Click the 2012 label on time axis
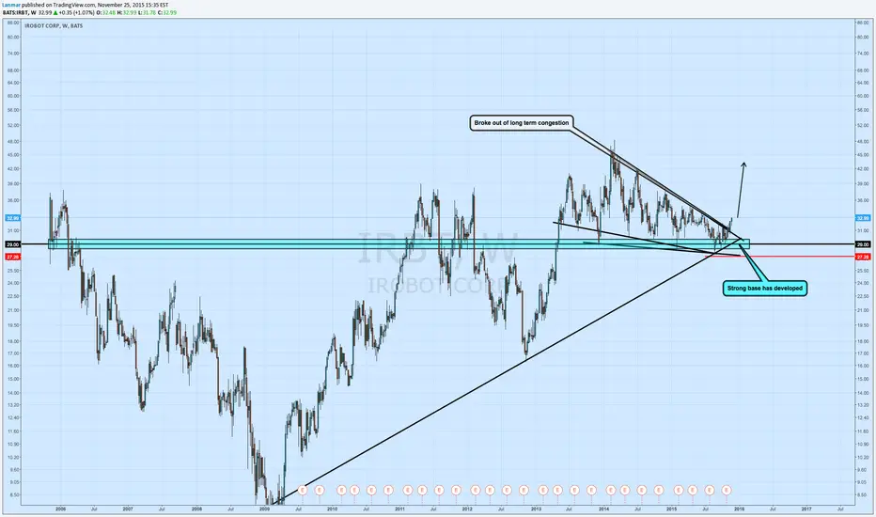This screenshot has width=876, height=517. (x=468, y=509)
